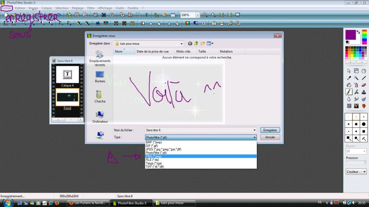The height and width of the screenshot is (207, 369).
Task: Click the Gamma minus toolbar icon
Action: [x=61, y=23]
